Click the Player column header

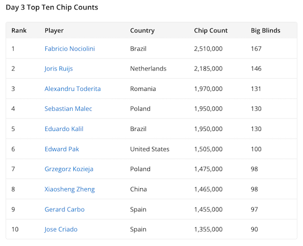(54, 30)
